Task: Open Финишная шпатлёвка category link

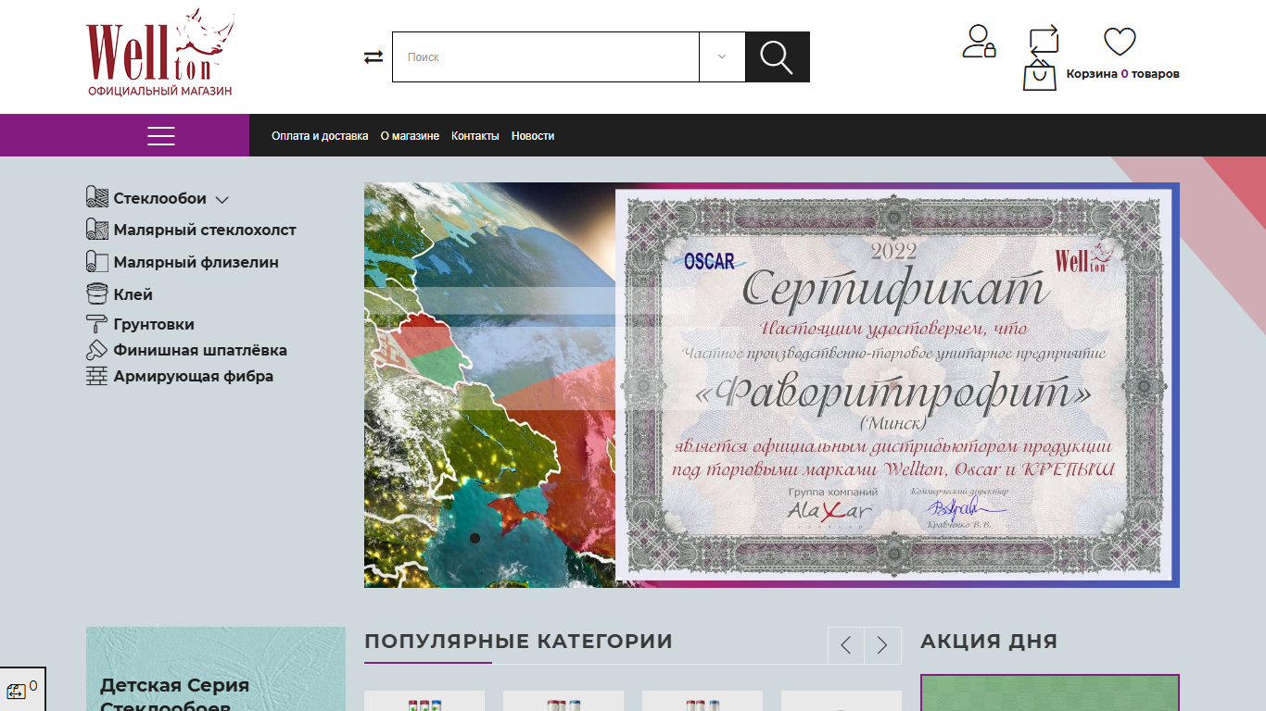Action: click(200, 350)
